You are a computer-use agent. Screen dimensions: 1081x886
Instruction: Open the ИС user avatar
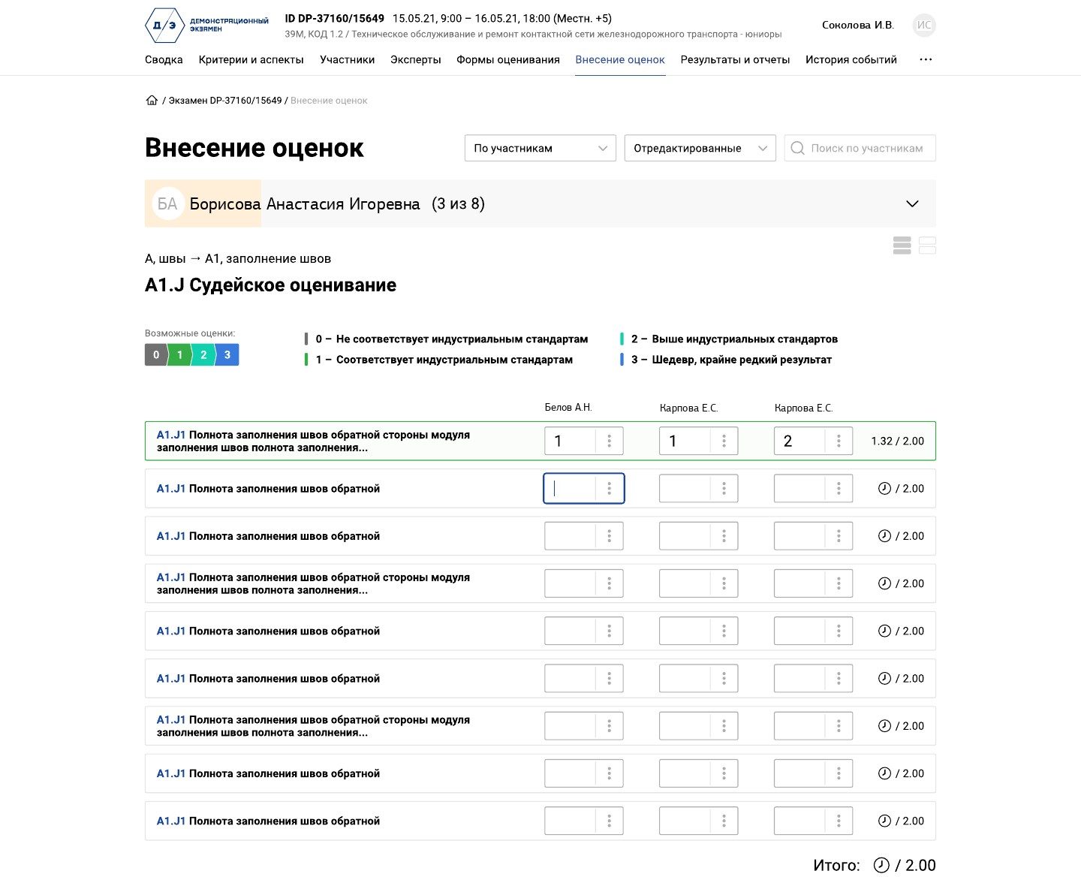click(924, 25)
